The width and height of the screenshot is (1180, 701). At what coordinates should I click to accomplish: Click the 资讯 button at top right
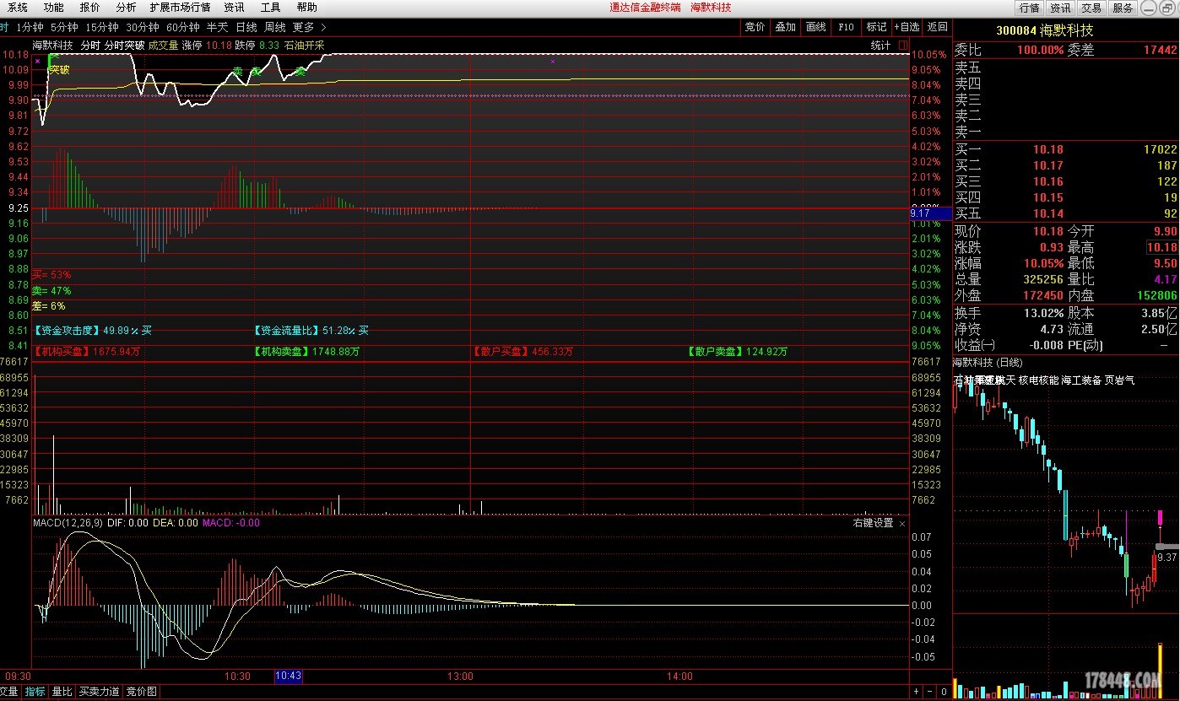pyautogui.click(x=1060, y=8)
